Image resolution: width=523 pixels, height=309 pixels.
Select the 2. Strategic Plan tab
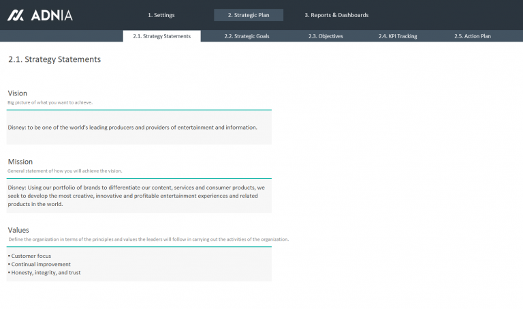[x=248, y=15]
